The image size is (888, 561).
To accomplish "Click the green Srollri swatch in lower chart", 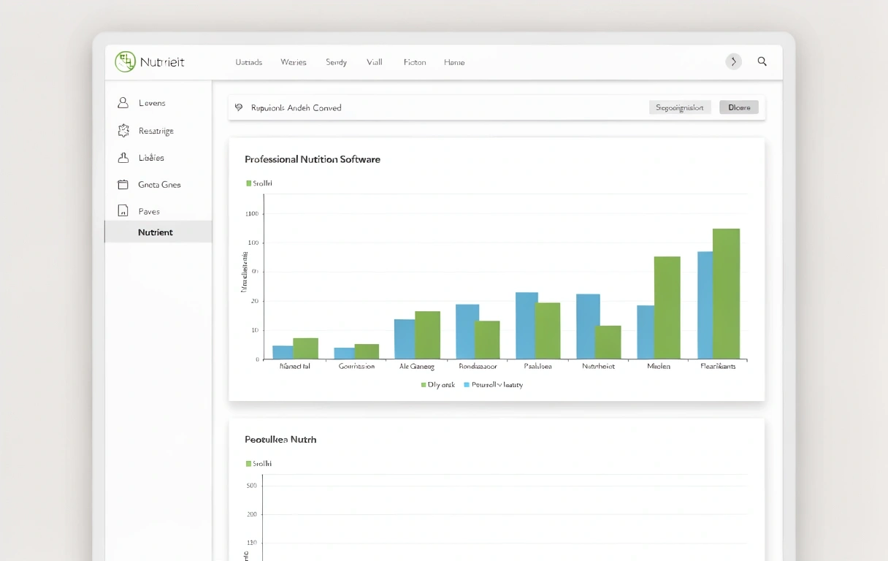I will [248, 464].
